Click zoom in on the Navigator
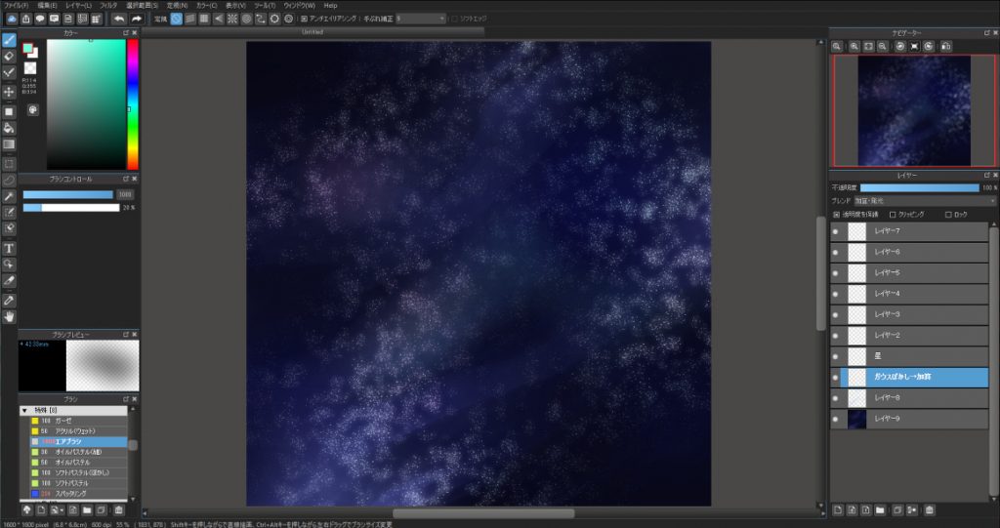Viewport: 1000px width, 528px height. pos(854,47)
